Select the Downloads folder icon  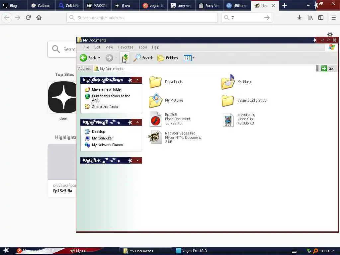(155, 82)
